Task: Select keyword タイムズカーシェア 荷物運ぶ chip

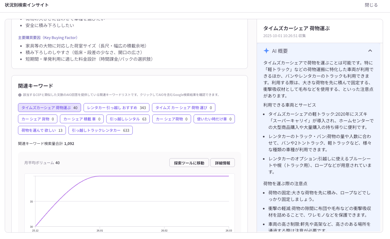Action: [x=49, y=108]
